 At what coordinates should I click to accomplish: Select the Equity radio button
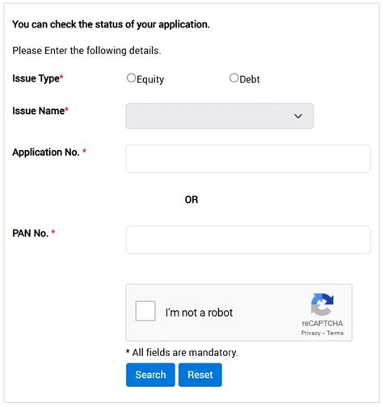[131, 78]
